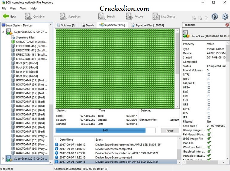This screenshot has width=230, height=171.
Task: Select EFISECTOR (46:) volume icon
Action: pyautogui.click(x=13, y=46)
